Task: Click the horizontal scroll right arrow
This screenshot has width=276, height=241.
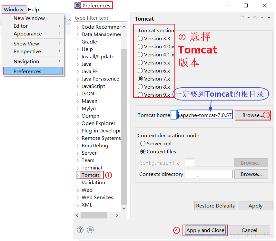Action: pos(117,215)
